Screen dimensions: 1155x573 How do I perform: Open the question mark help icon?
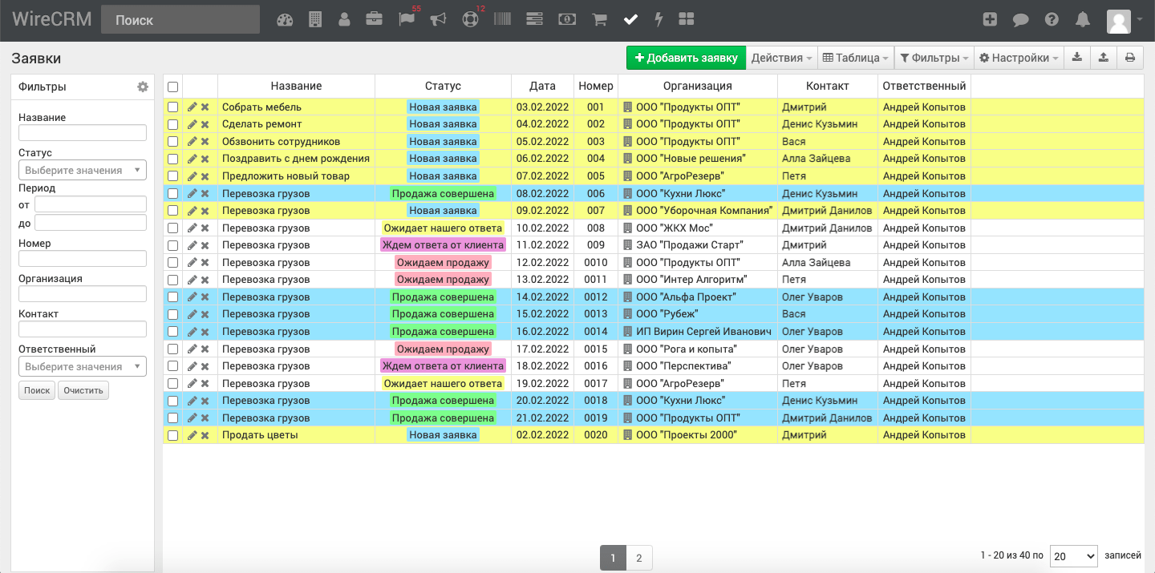point(1052,20)
